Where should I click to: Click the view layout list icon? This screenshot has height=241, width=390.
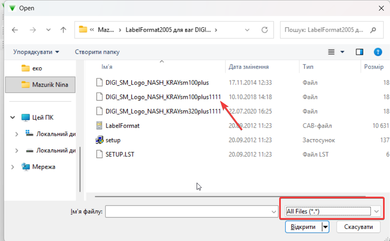(332, 52)
